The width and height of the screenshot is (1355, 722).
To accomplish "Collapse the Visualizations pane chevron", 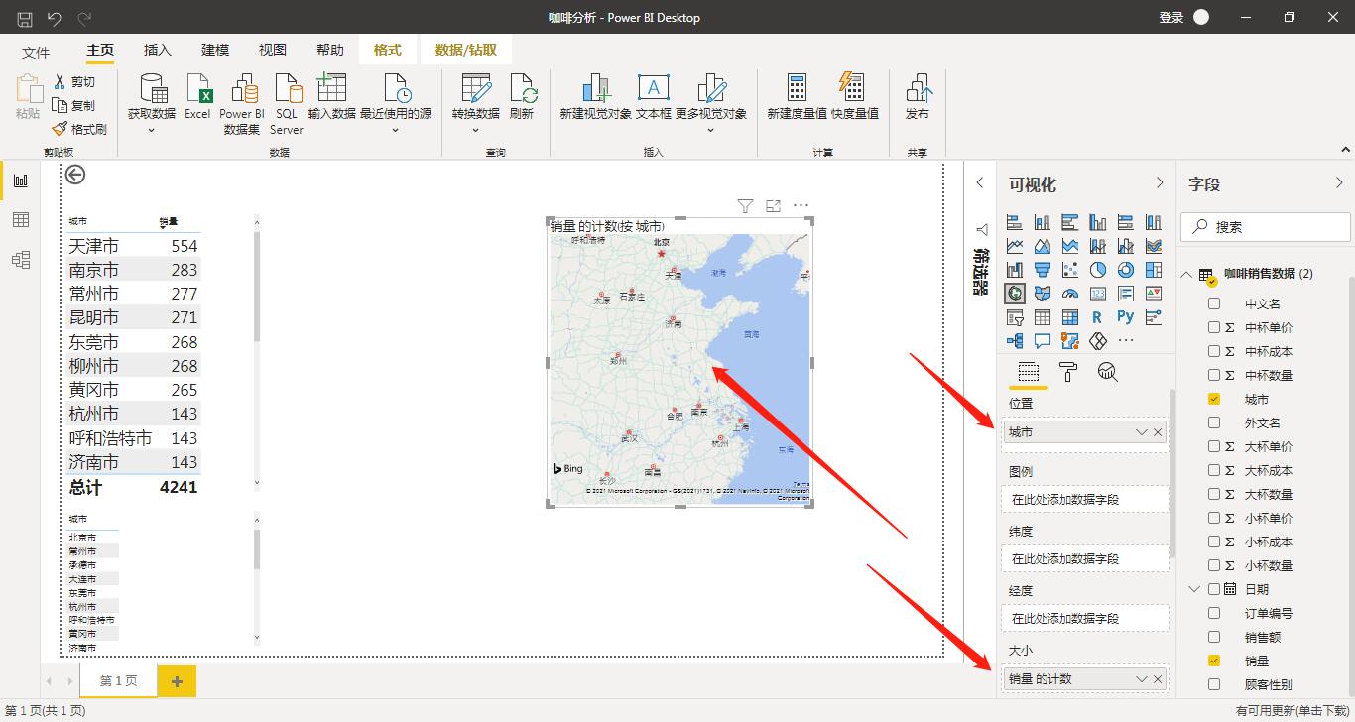I will tap(1160, 183).
